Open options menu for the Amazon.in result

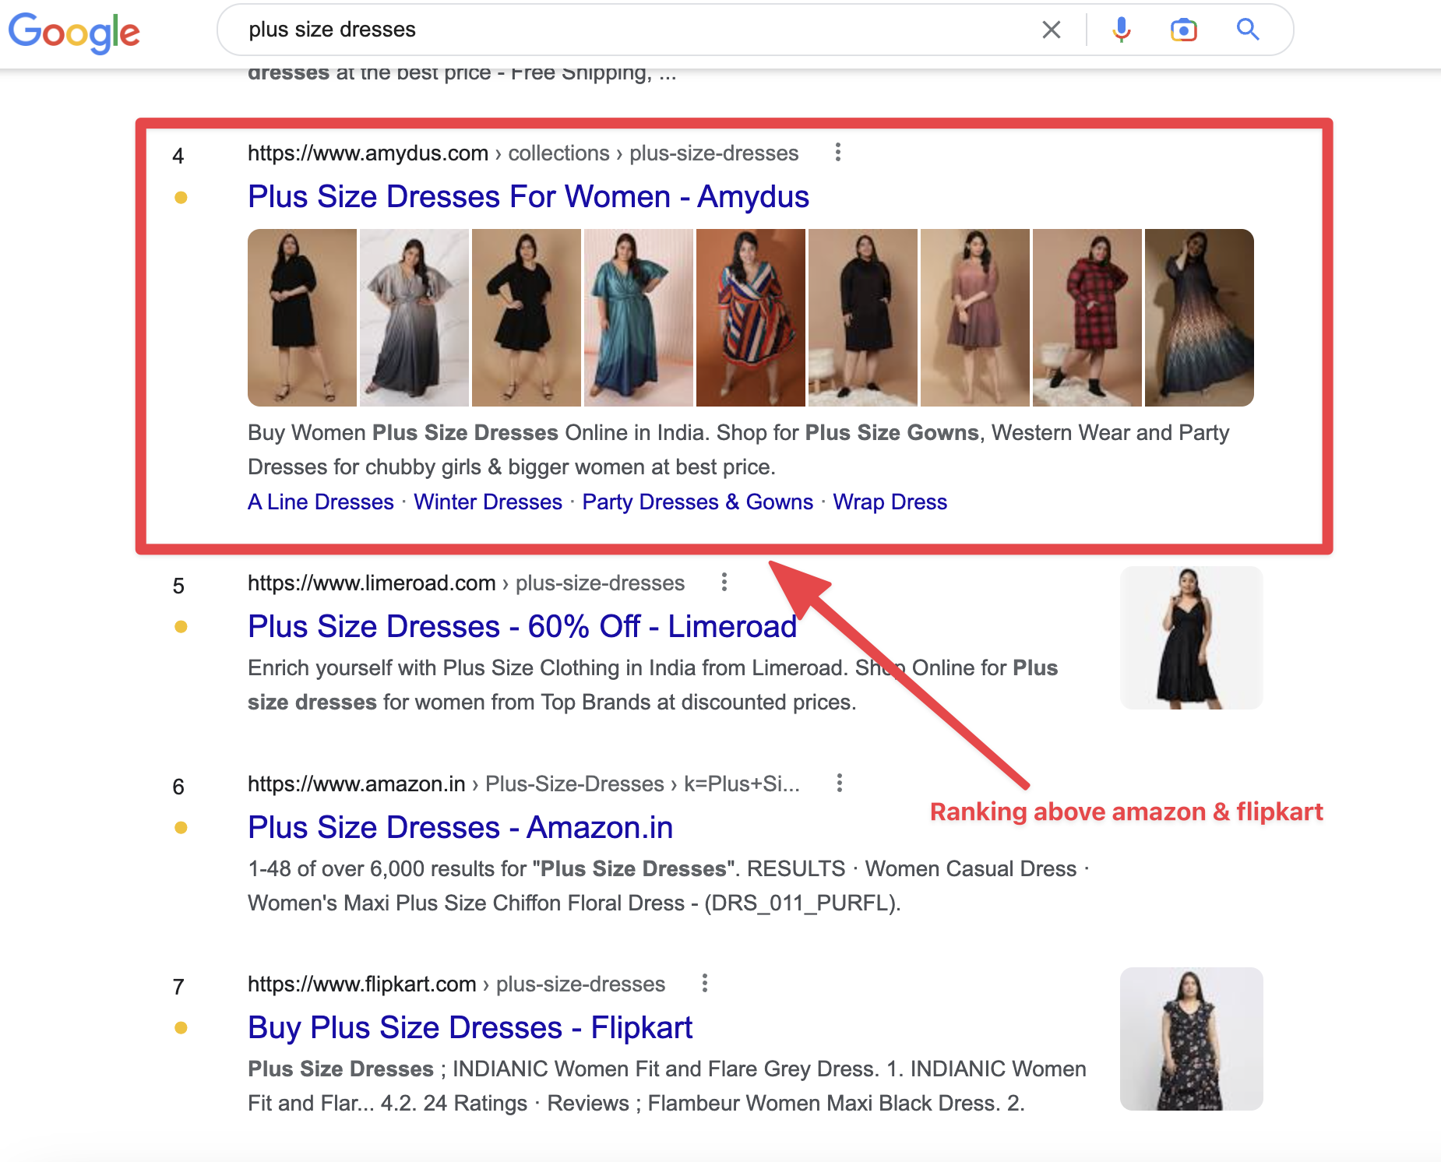click(839, 783)
